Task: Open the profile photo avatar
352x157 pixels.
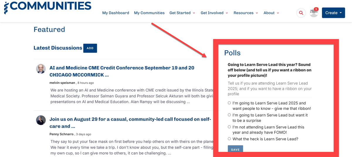Action: point(313,13)
